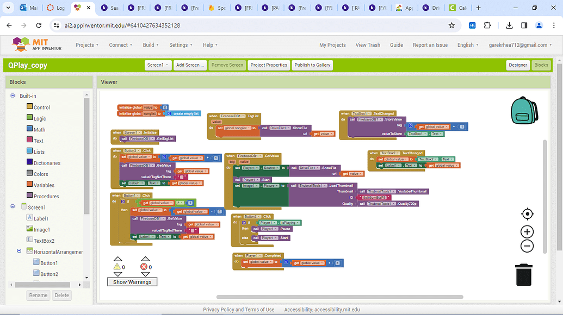
Task: Collapse the Built-in blocks tree
Action: (x=13, y=96)
